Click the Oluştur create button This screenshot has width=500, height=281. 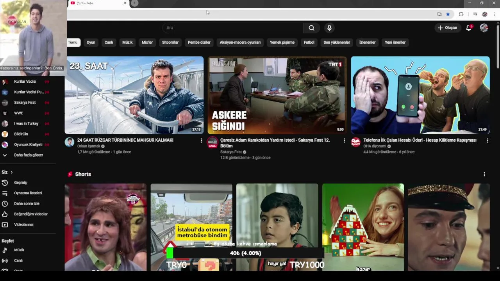448,28
